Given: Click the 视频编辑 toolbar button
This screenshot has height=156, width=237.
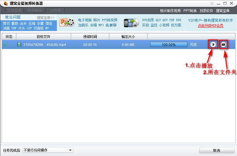Looking at the screenshot, I should [x=35, y=10].
